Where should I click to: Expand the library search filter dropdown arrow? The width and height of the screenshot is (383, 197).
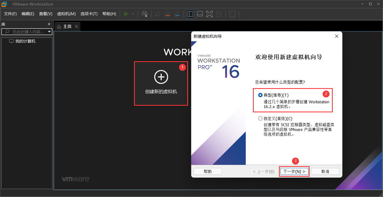(49, 32)
